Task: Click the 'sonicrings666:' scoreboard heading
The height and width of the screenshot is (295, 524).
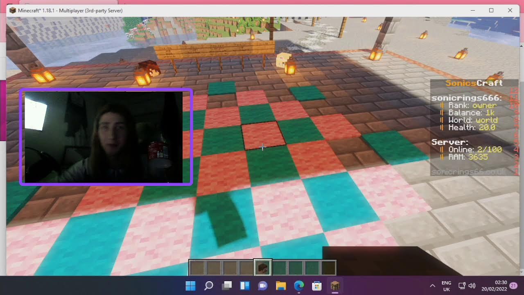Action: [x=467, y=98]
